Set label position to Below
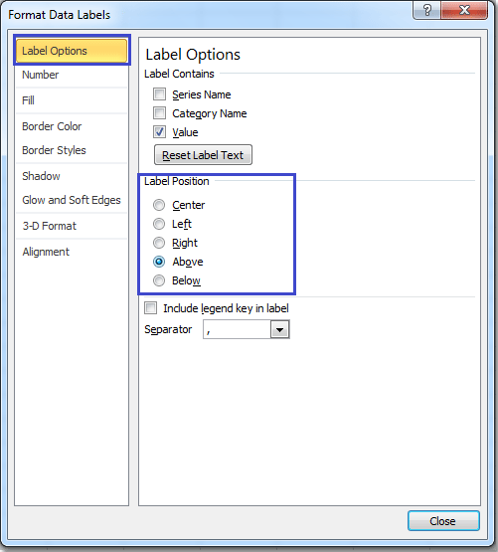Viewport: 498px width, 552px height. (159, 280)
